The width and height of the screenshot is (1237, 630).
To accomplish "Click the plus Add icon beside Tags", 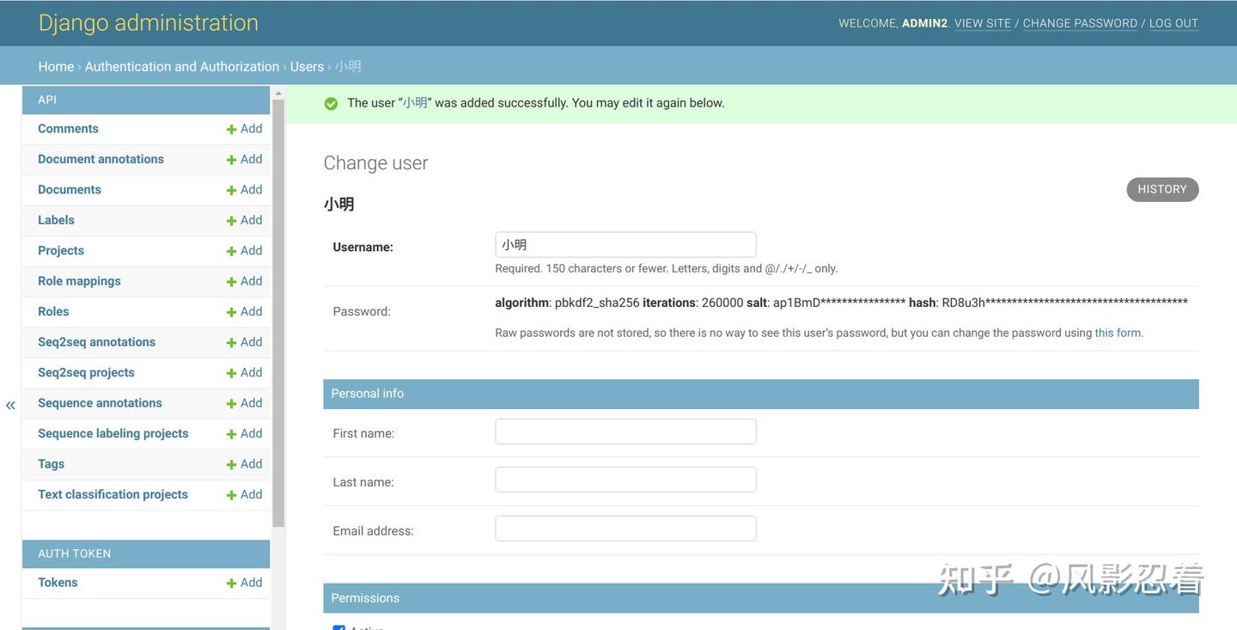I will (231, 465).
